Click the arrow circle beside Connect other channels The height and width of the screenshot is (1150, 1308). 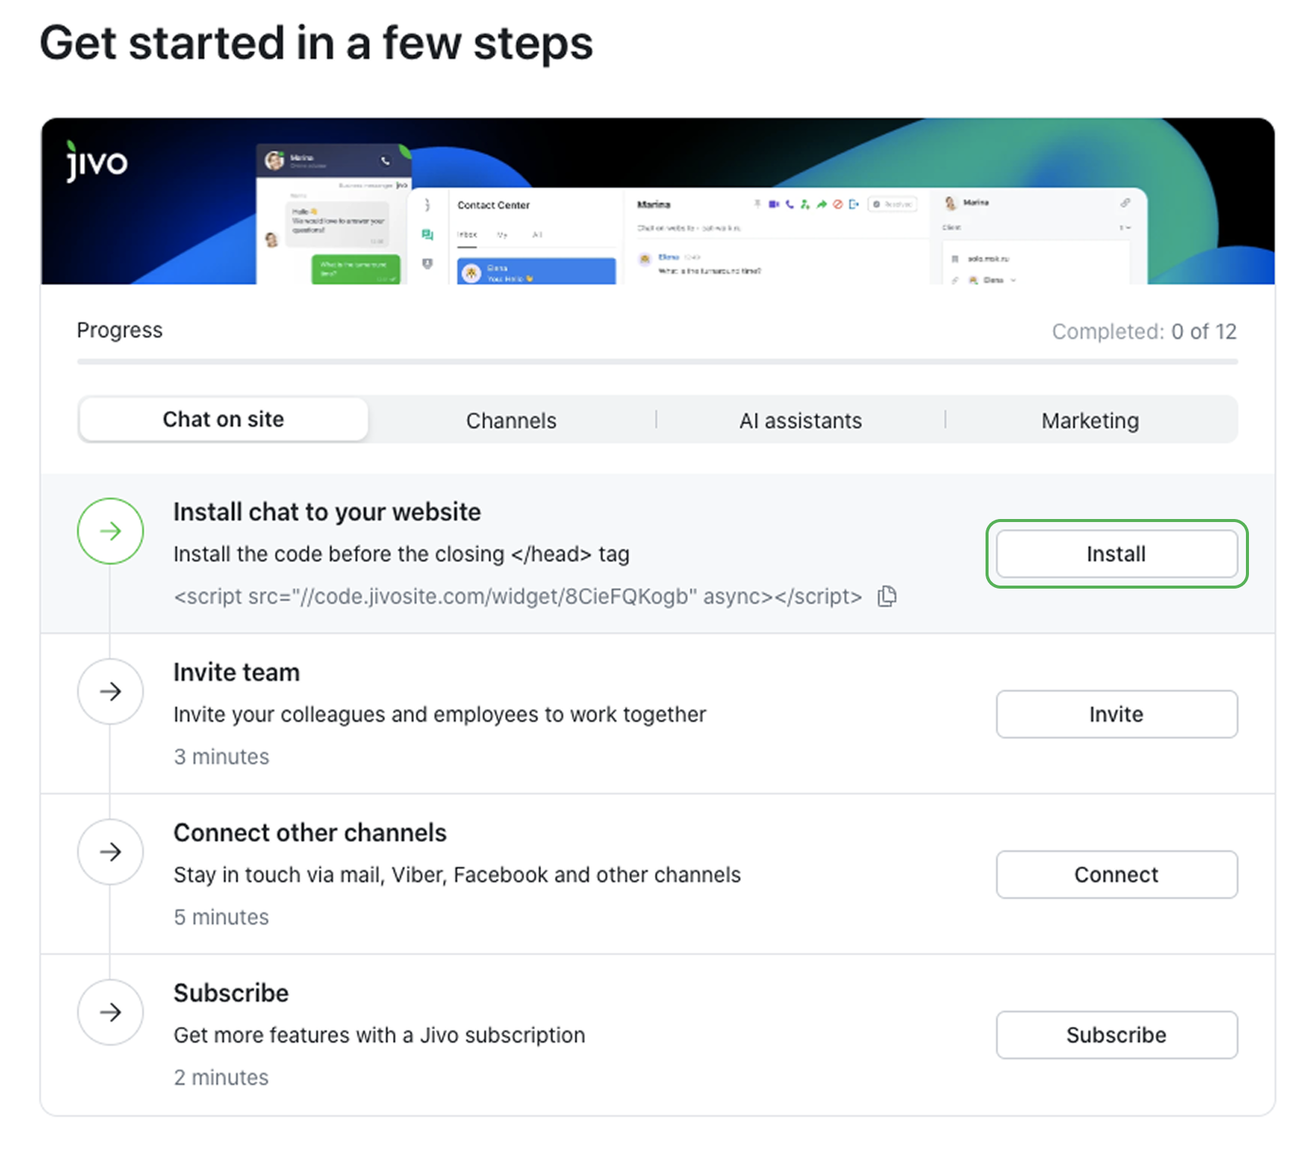(111, 852)
